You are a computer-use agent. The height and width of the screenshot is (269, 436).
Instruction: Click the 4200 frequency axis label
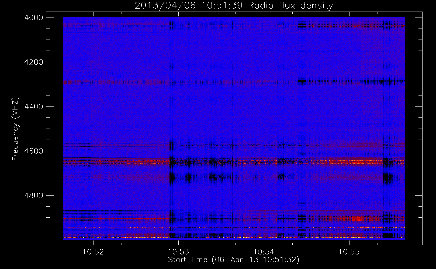click(34, 62)
